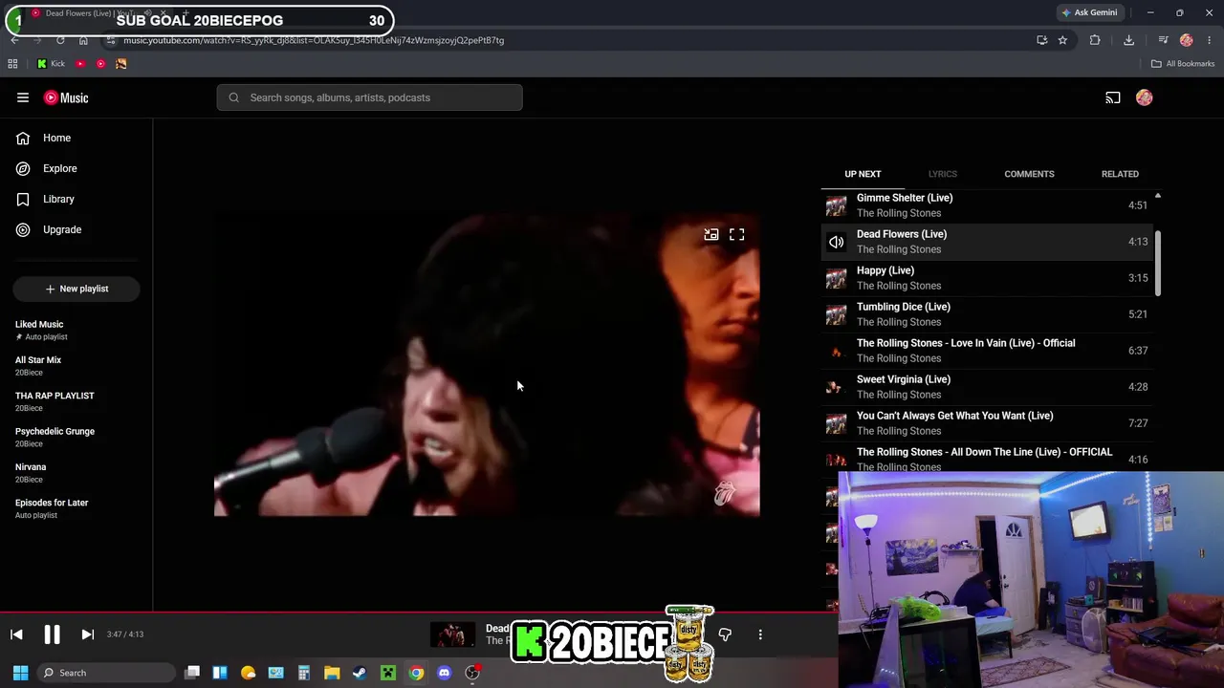Click the Happy (Live) queue thumbnail
1224x688 pixels.
pyautogui.click(x=837, y=278)
